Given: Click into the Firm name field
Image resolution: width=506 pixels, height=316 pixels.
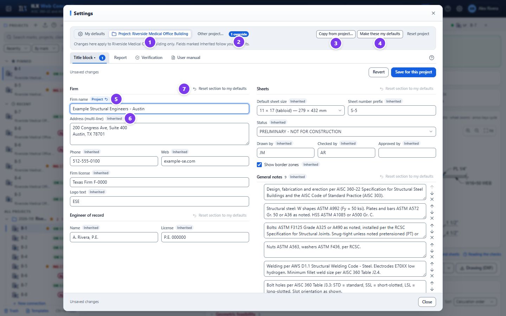Looking at the screenshot, I should 160,109.
